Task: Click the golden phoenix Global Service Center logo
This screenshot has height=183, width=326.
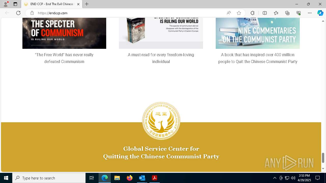Action: click(x=161, y=121)
